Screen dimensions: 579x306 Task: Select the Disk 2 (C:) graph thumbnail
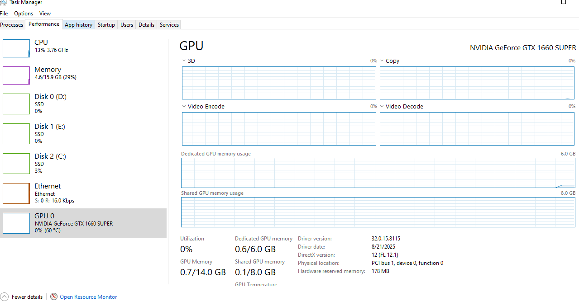16,164
